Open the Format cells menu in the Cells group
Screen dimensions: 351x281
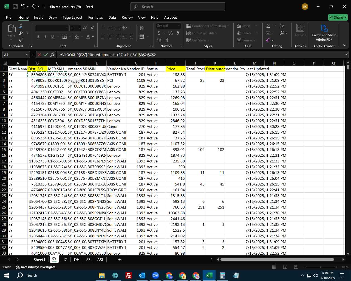(246, 40)
